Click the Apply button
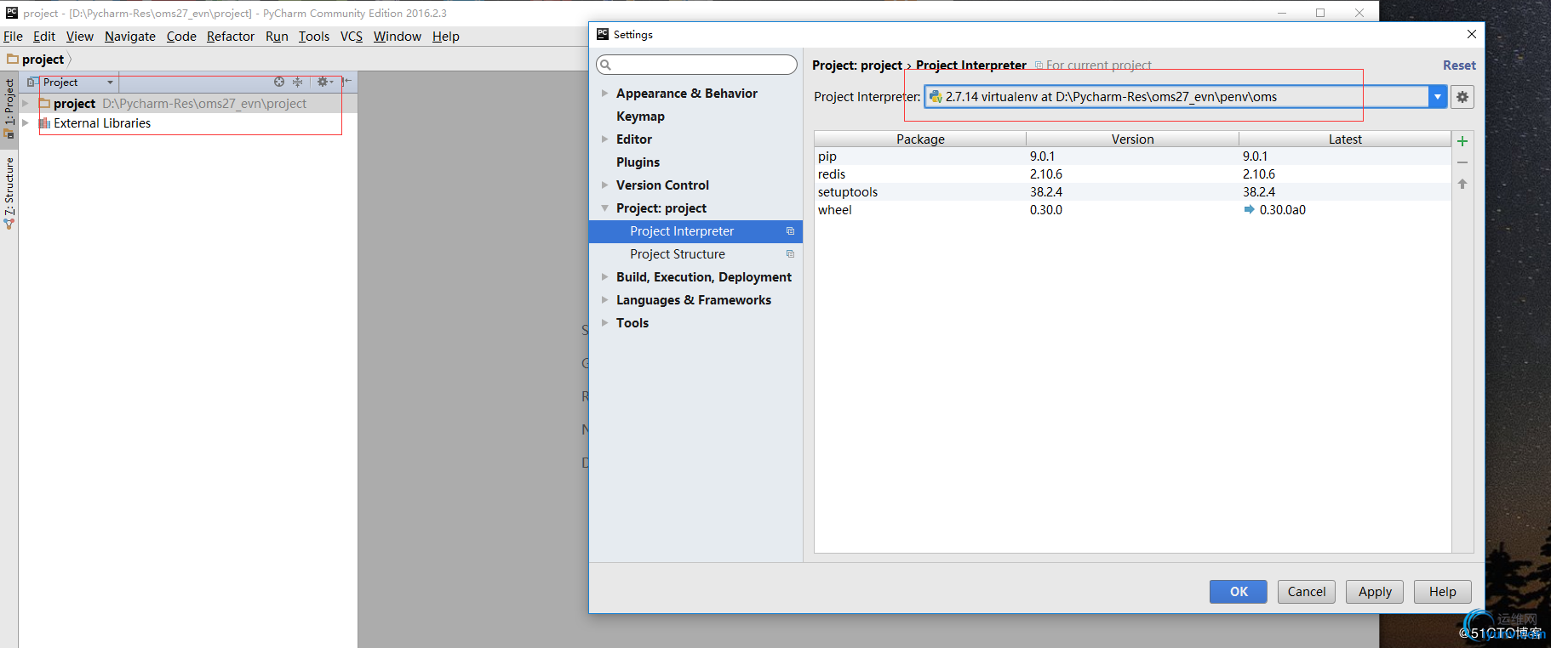 point(1375,592)
